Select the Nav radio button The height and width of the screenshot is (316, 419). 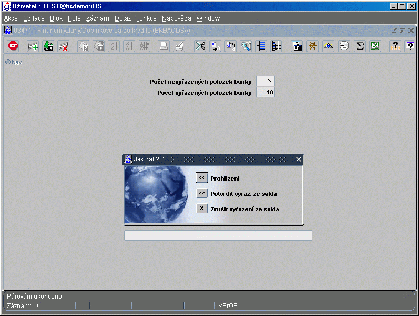[x=8, y=62]
